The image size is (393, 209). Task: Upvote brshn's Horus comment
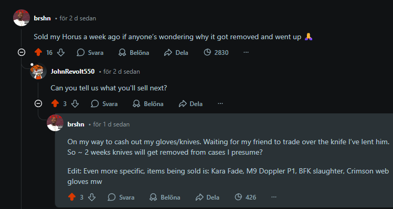(x=38, y=52)
